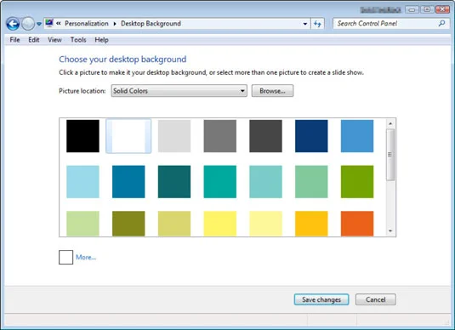Viewport: 455px width, 330px height.
Task: Open the Help menu
Action: coord(101,40)
